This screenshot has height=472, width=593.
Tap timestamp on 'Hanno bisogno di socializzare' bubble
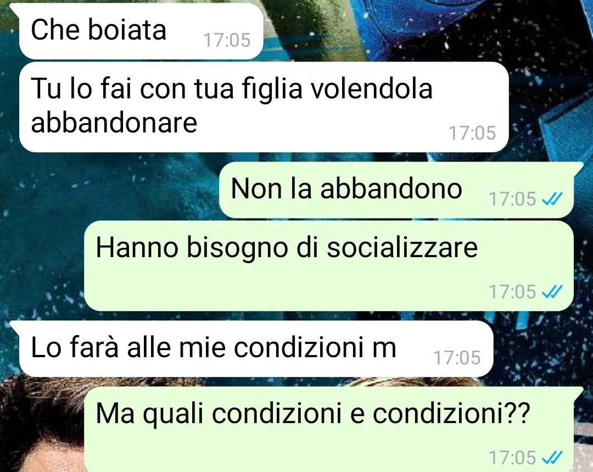point(512,292)
